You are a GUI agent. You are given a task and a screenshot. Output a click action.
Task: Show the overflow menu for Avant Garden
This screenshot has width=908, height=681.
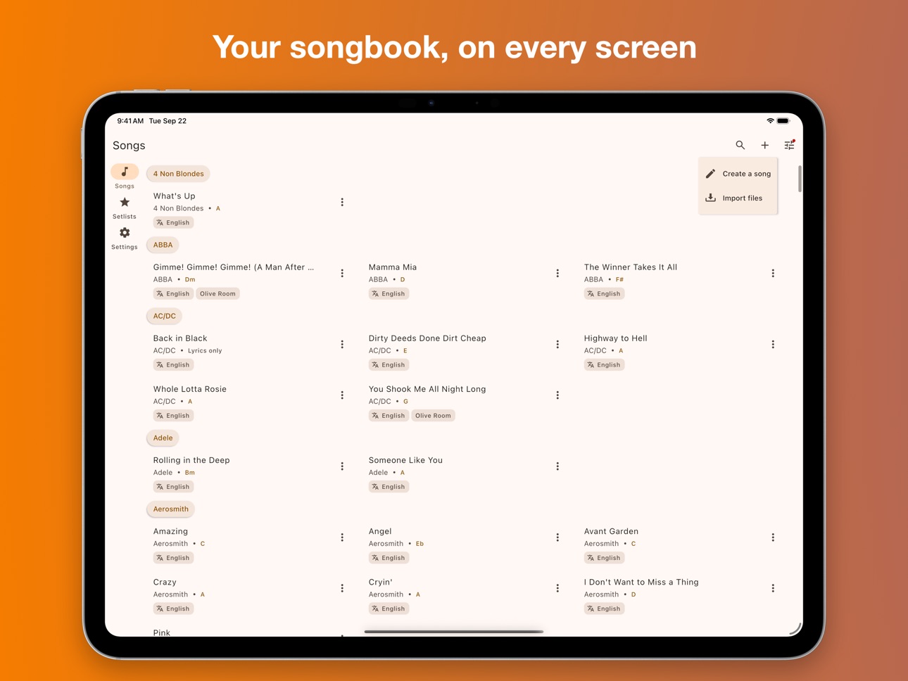pos(773,537)
